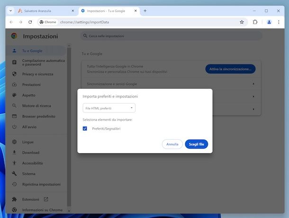Click the Informazioni su Chrome icon
289x218 pixels.
[x=14, y=210]
